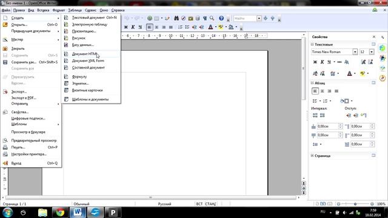Choose Шаблоны и документы in the Create submenu
388x218 pixels.
pos(90,99)
